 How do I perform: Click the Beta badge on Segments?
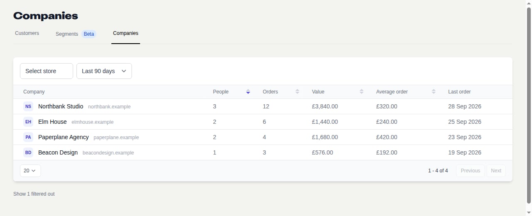coord(89,34)
